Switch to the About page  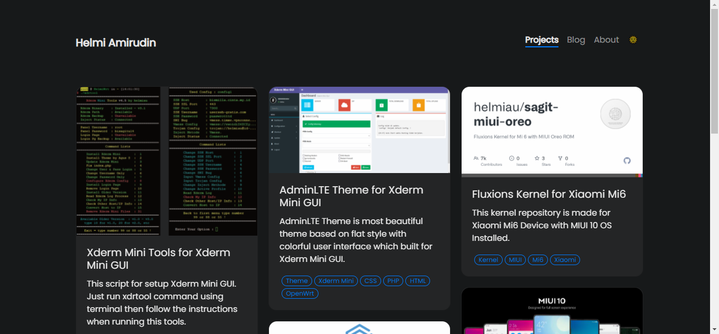click(606, 39)
